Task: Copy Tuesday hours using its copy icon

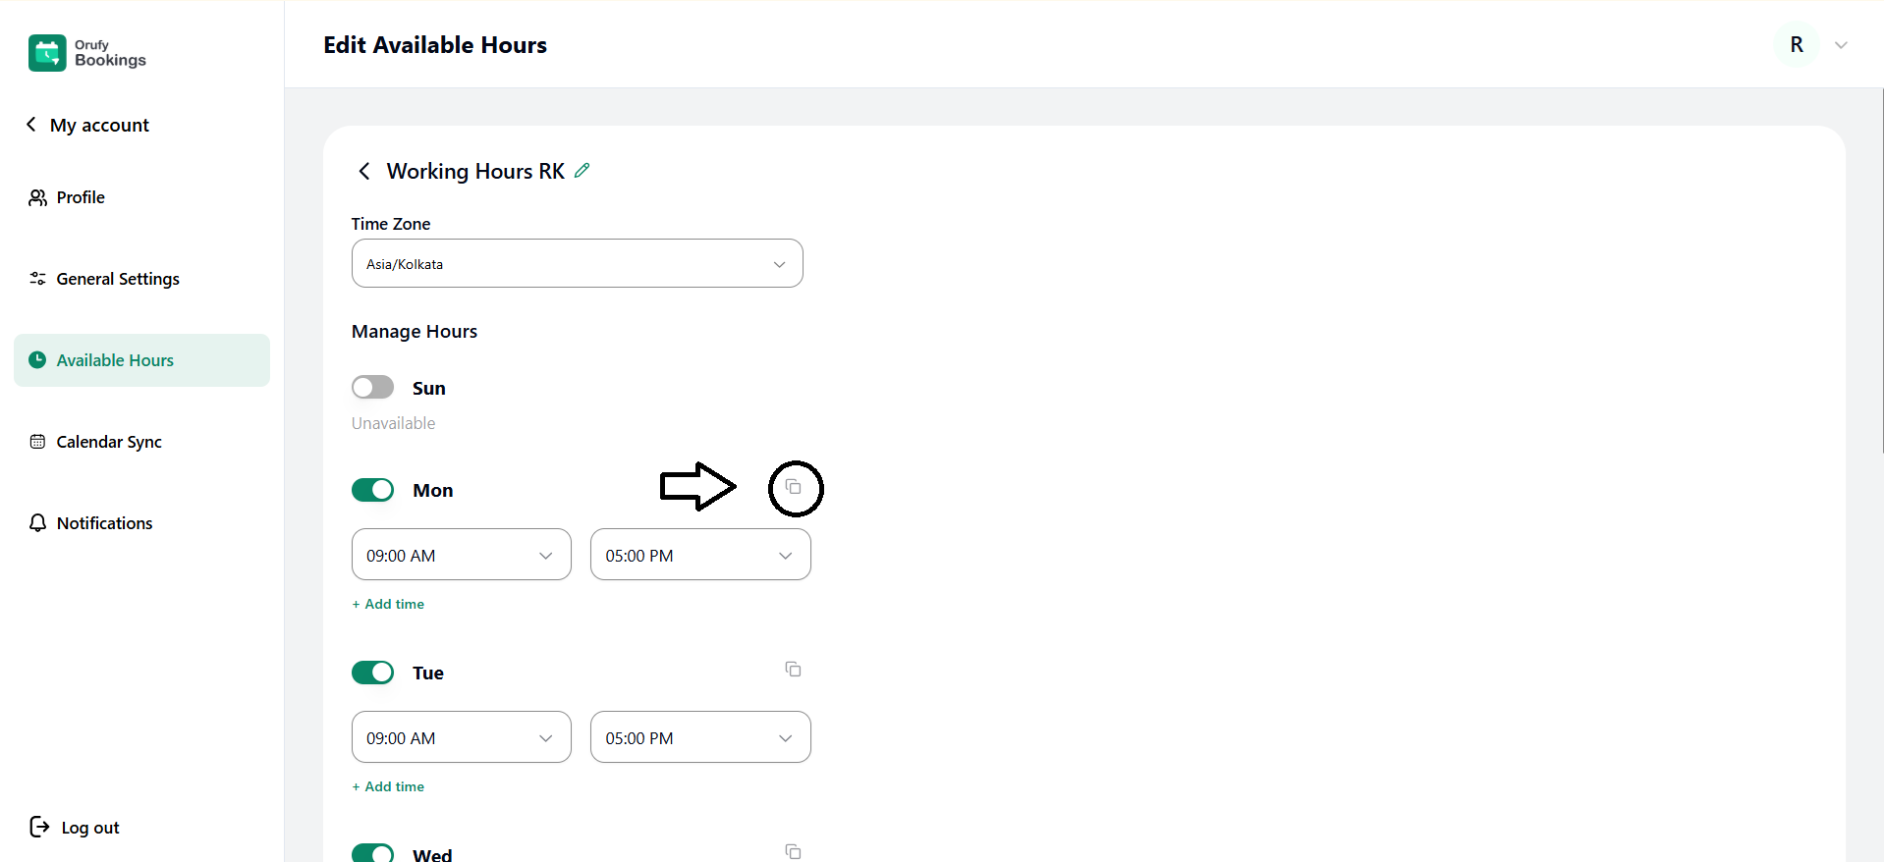Action: coord(793,670)
